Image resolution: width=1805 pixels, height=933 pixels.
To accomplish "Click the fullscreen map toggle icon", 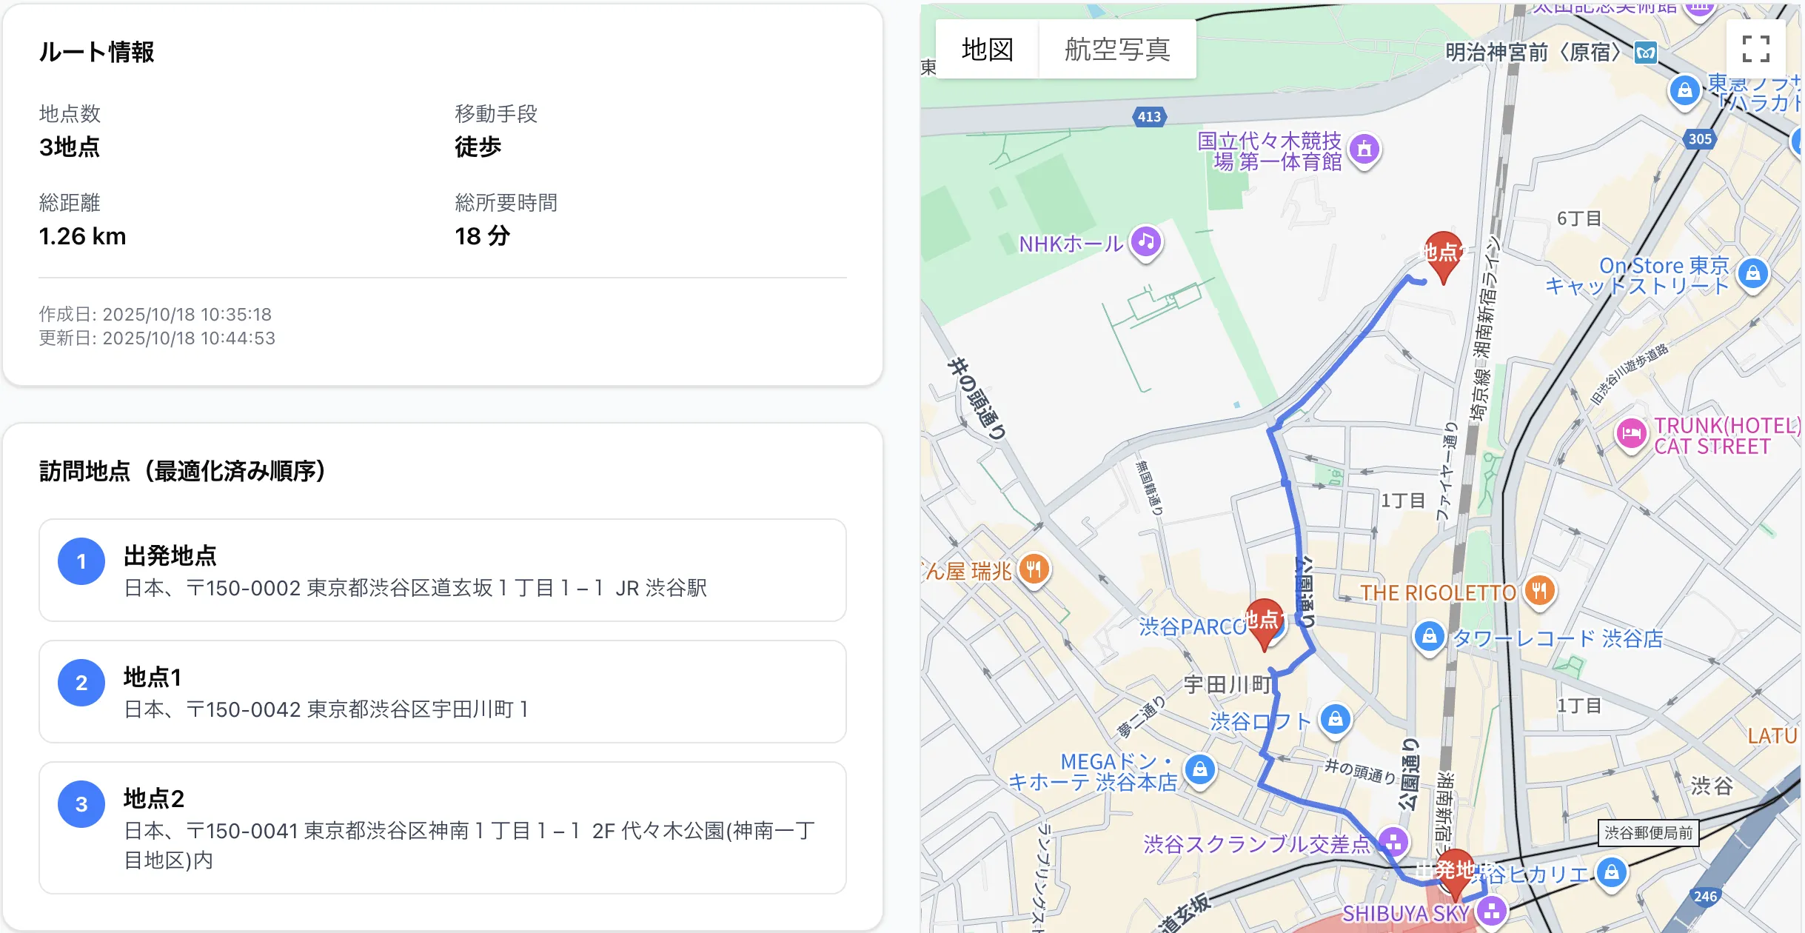I will pyautogui.click(x=1755, y=49).
